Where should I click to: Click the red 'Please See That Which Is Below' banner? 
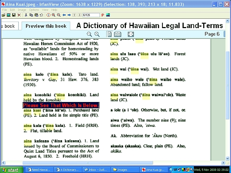pos(61,105)
